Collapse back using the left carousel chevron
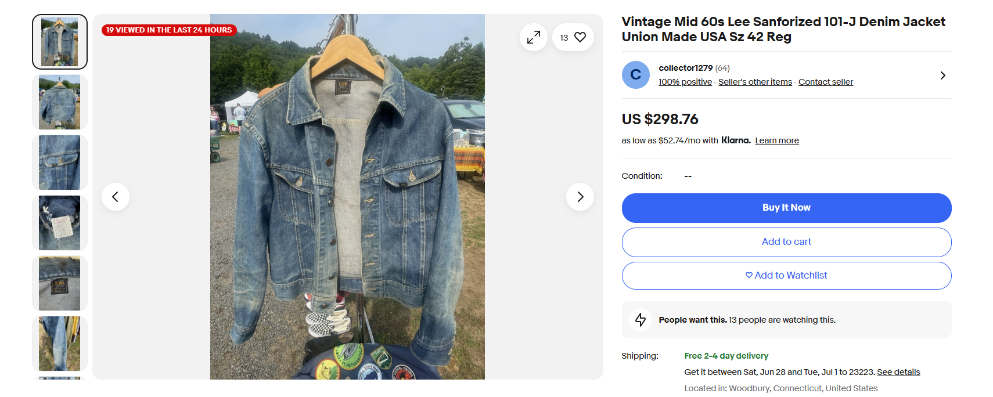 [x=116, y=197]
